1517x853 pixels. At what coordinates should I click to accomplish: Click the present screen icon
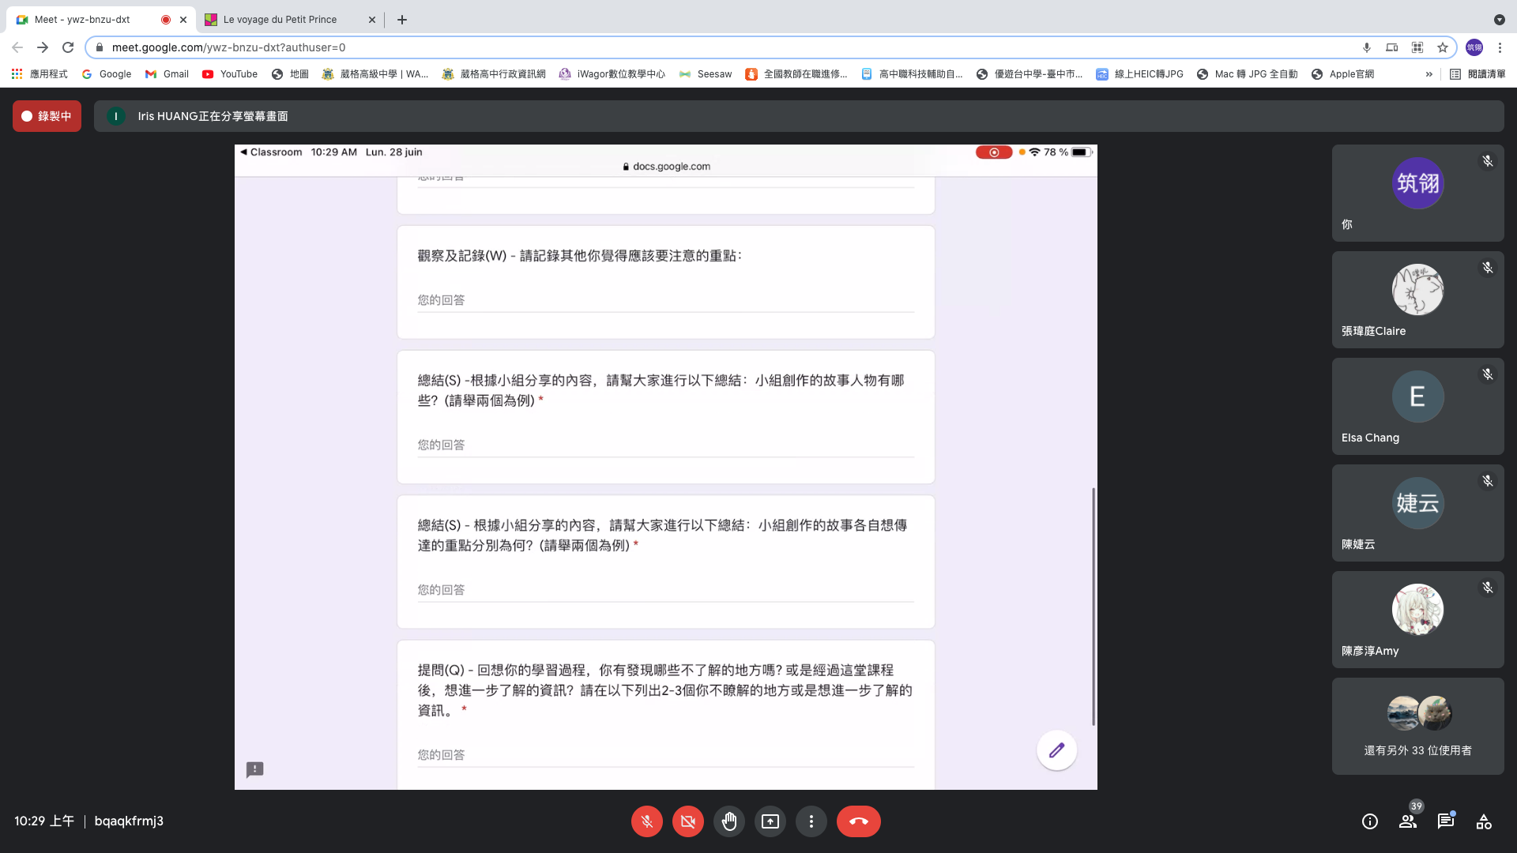click(770, 821)
